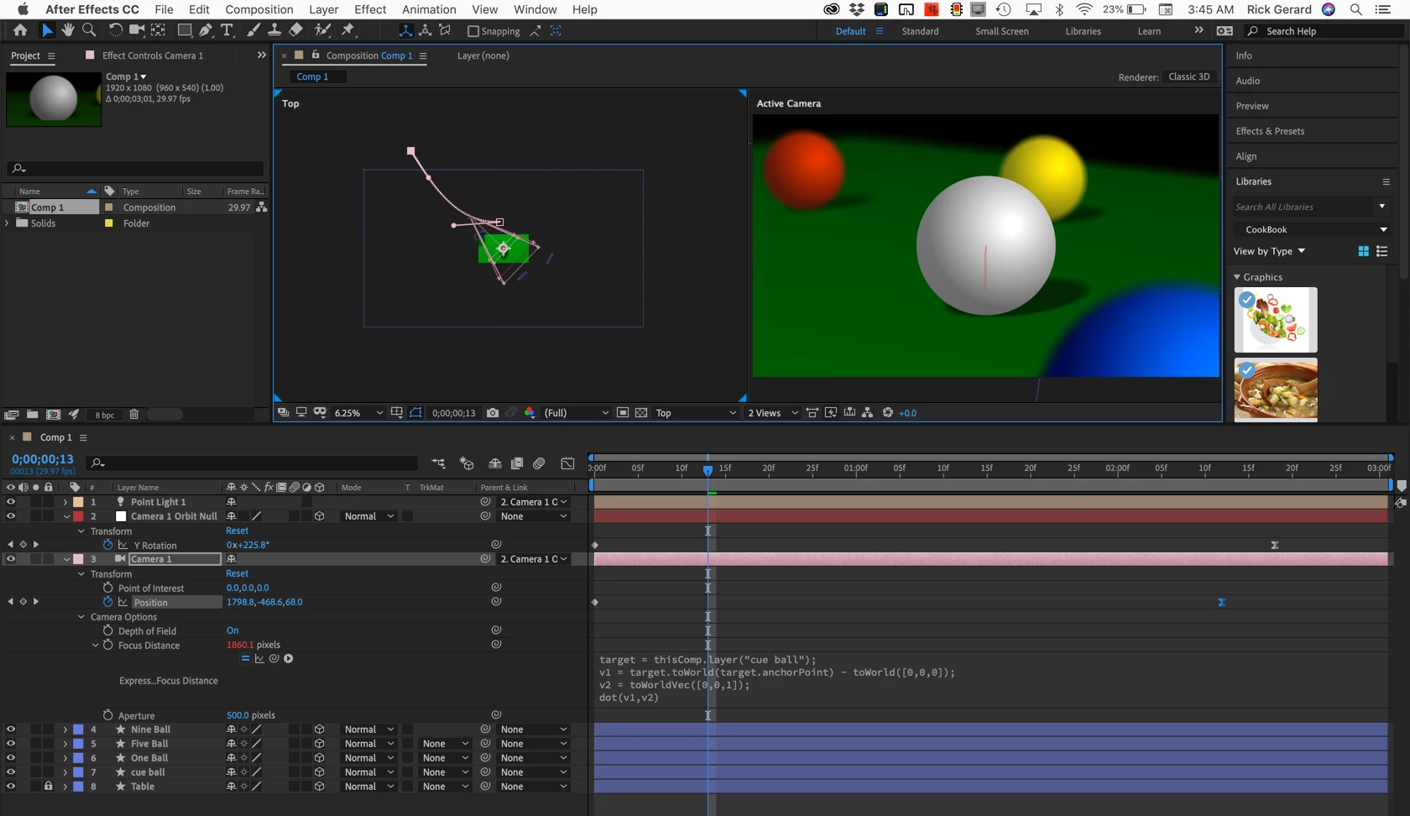Select the Clone Stamp tool
1410x816 pixels.
274,30
